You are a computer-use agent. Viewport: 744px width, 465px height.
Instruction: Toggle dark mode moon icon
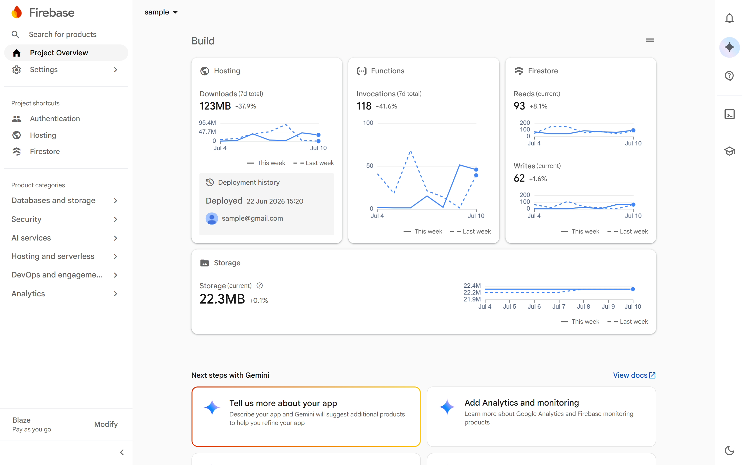[729, 451]
